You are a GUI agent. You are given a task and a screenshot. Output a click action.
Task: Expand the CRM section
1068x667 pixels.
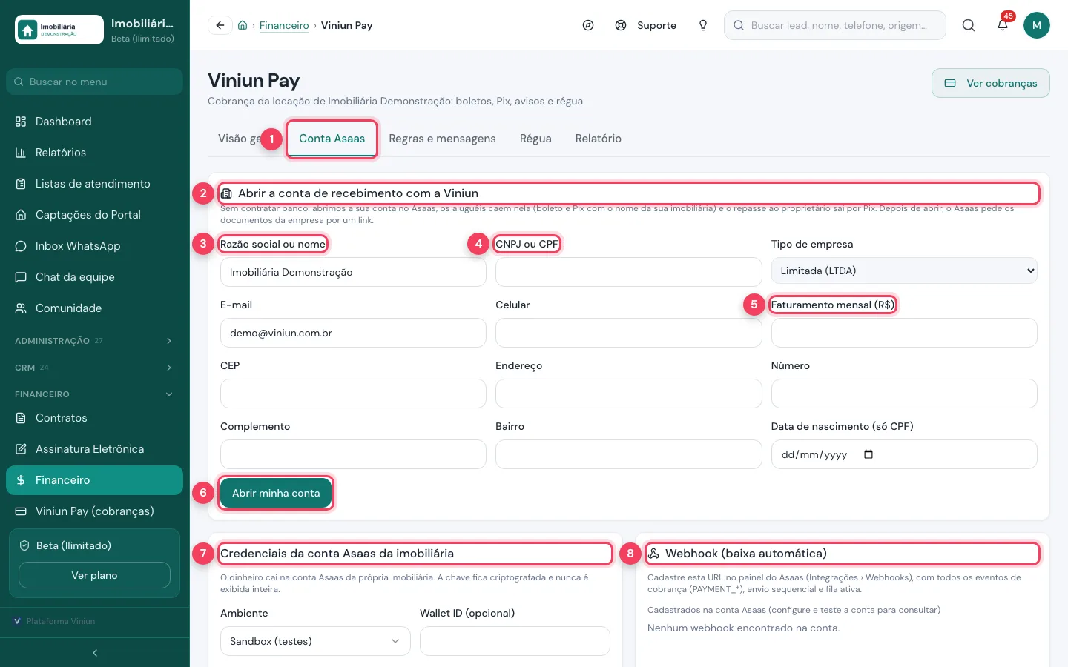click(x=94, y=368)
